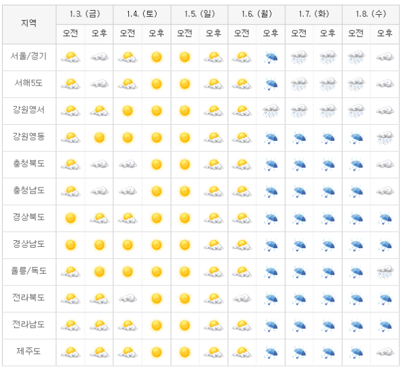405x371 pixels.
Task: Select 서해5도 weather icon for 1.7 오전
Action: 300,84
